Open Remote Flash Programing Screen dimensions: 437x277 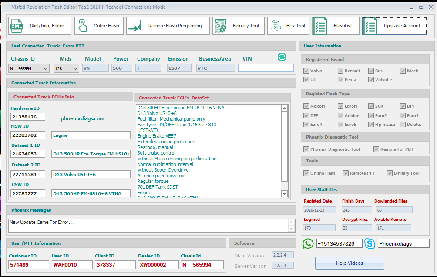[168, 26]
